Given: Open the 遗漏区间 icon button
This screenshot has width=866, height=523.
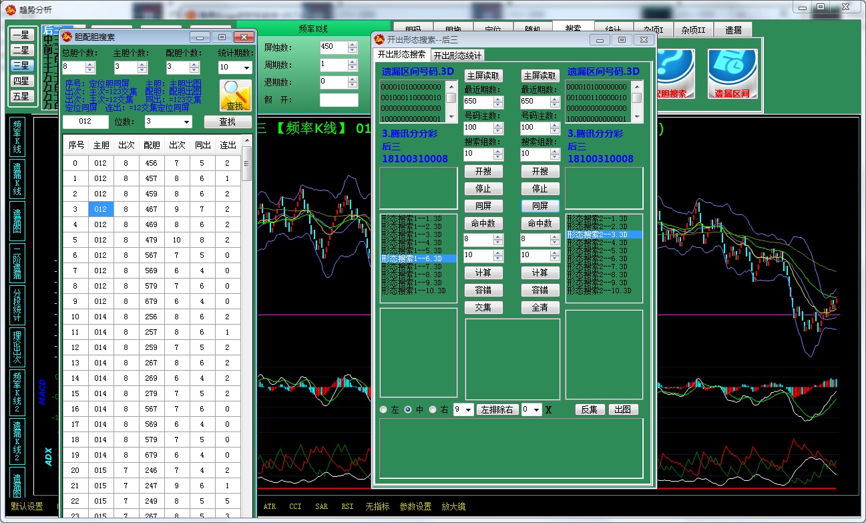Looking at the screenshot, I should tap(732, 73).
